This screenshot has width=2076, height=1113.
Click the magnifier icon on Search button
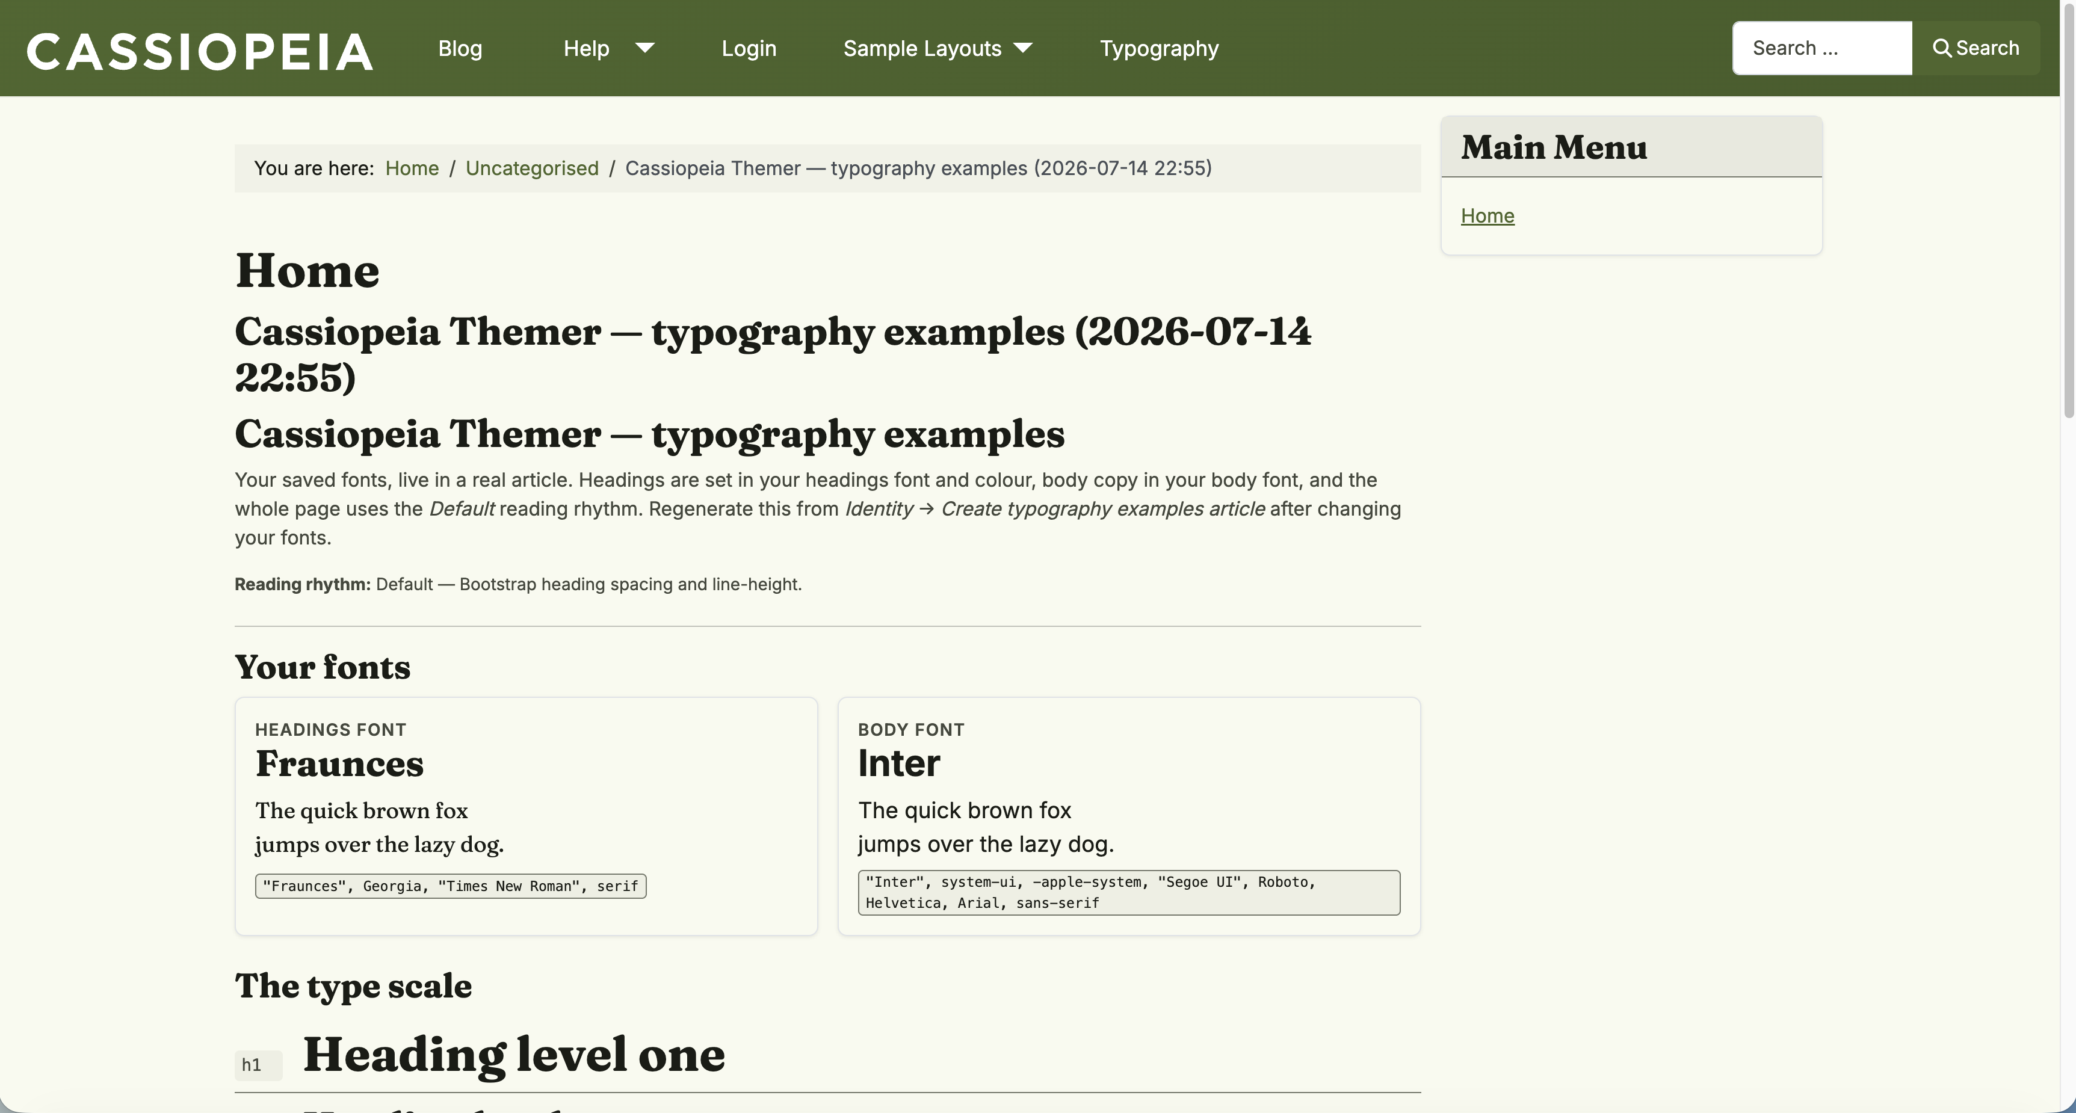1941,48
